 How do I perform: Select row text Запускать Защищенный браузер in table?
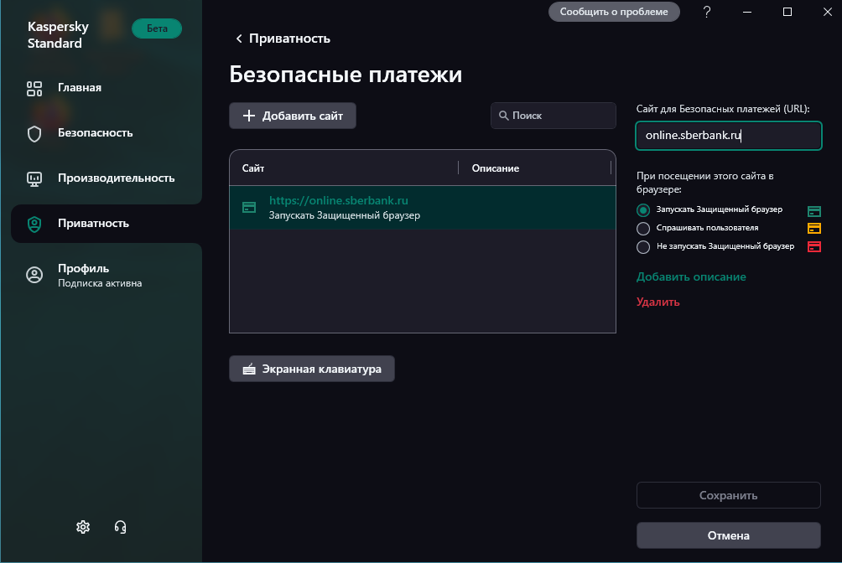click(x=344, y=215)
